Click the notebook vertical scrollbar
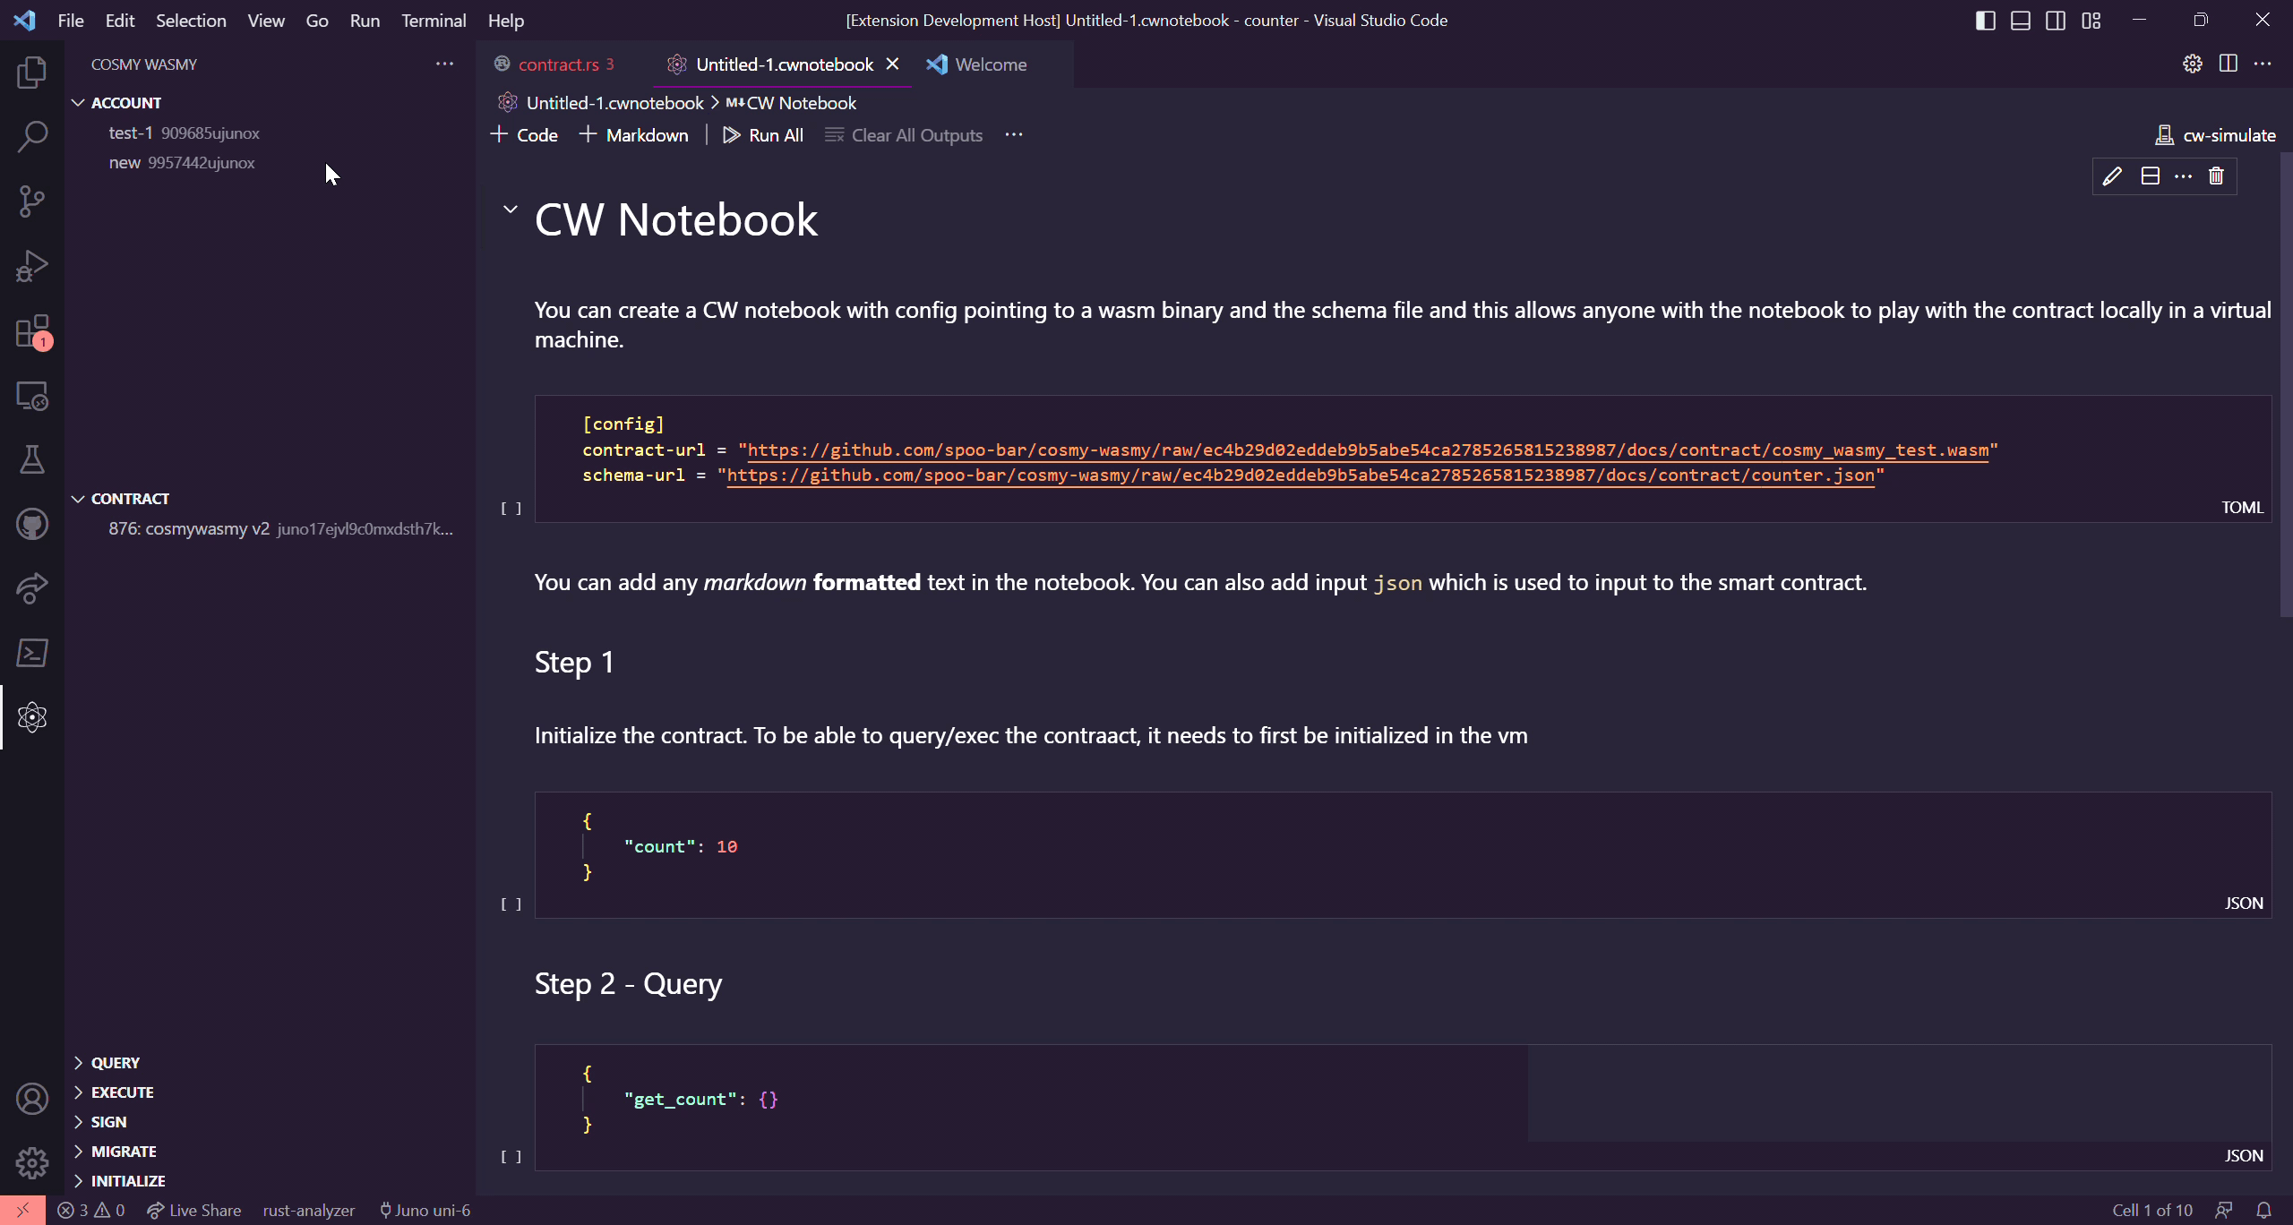This screenshot has height=1225, width=2293. (x=2285, y=385)
